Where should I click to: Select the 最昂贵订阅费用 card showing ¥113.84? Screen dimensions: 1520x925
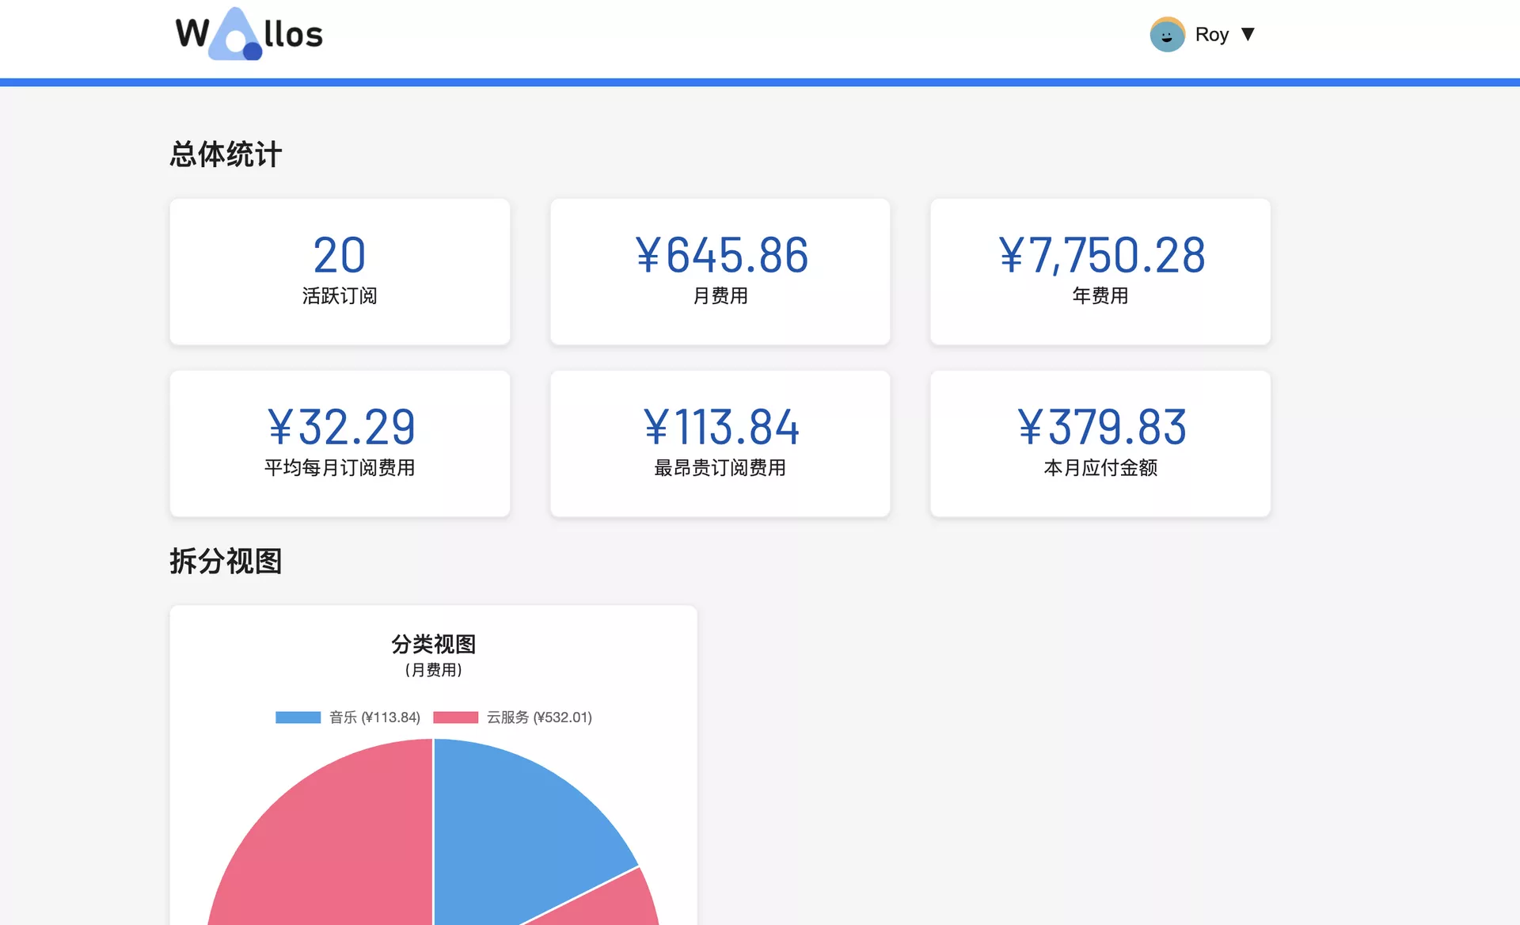tap(720, 443)
